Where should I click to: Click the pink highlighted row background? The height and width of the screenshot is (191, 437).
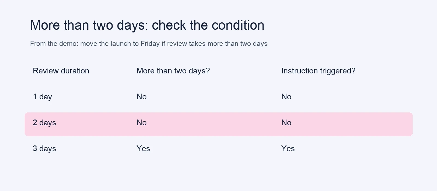(x=218, y=124)
